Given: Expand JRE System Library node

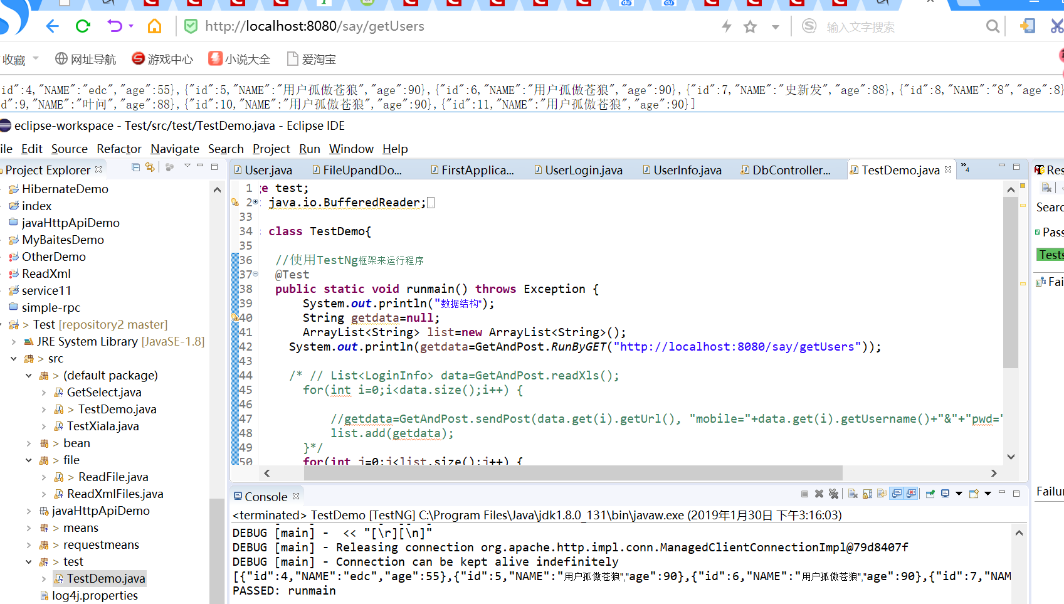Looking at the screenshot, I should pyautogui.click(x=14, y=342).
